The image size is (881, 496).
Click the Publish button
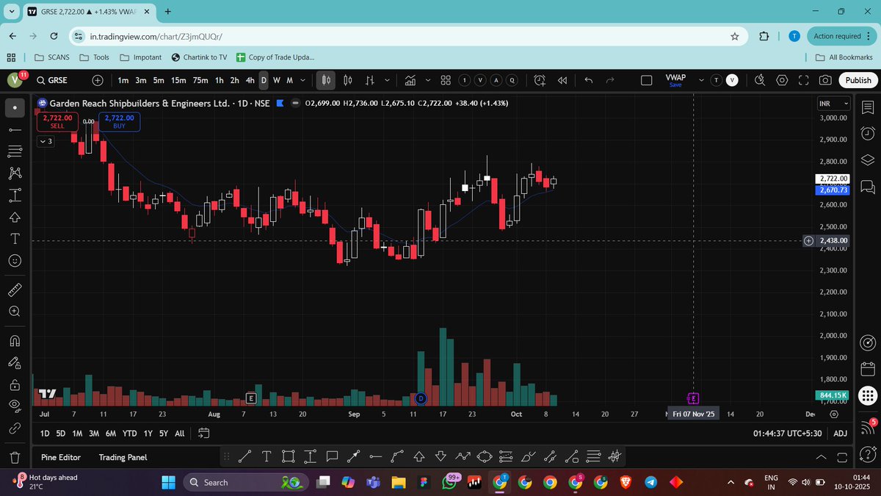[858, 80]
